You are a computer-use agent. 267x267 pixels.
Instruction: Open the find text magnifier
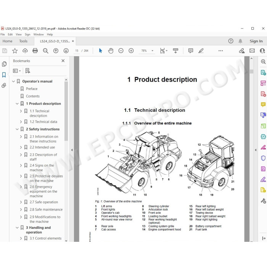[45, 51]
